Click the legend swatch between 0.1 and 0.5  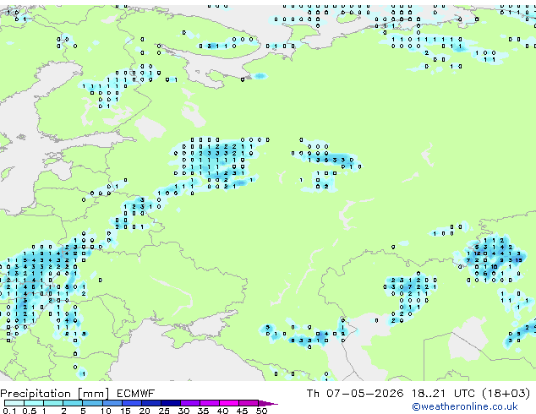[x=14, y=403]
